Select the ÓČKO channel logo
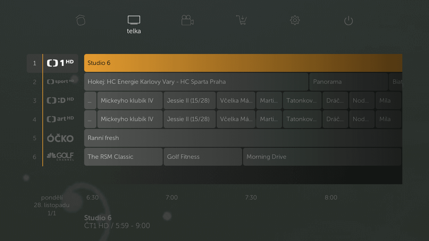The width and height of the screenshot is (429, 241). tap(60, 138)
